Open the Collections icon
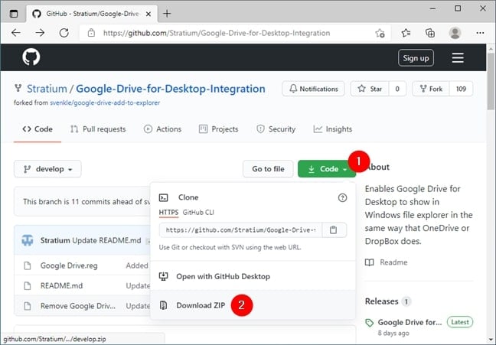496x345 pixels. [x=430, y=33]
